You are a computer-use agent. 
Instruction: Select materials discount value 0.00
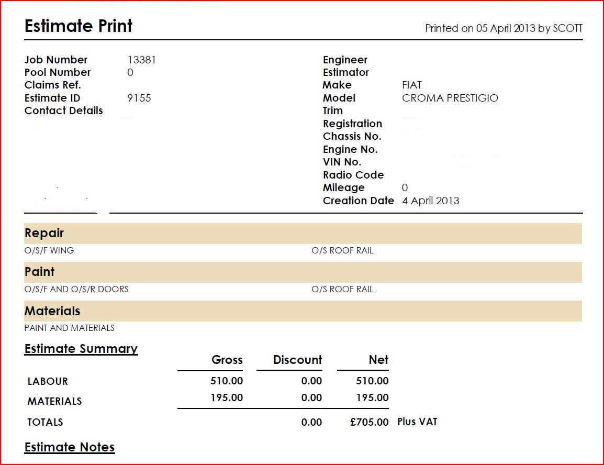[311, 397]
